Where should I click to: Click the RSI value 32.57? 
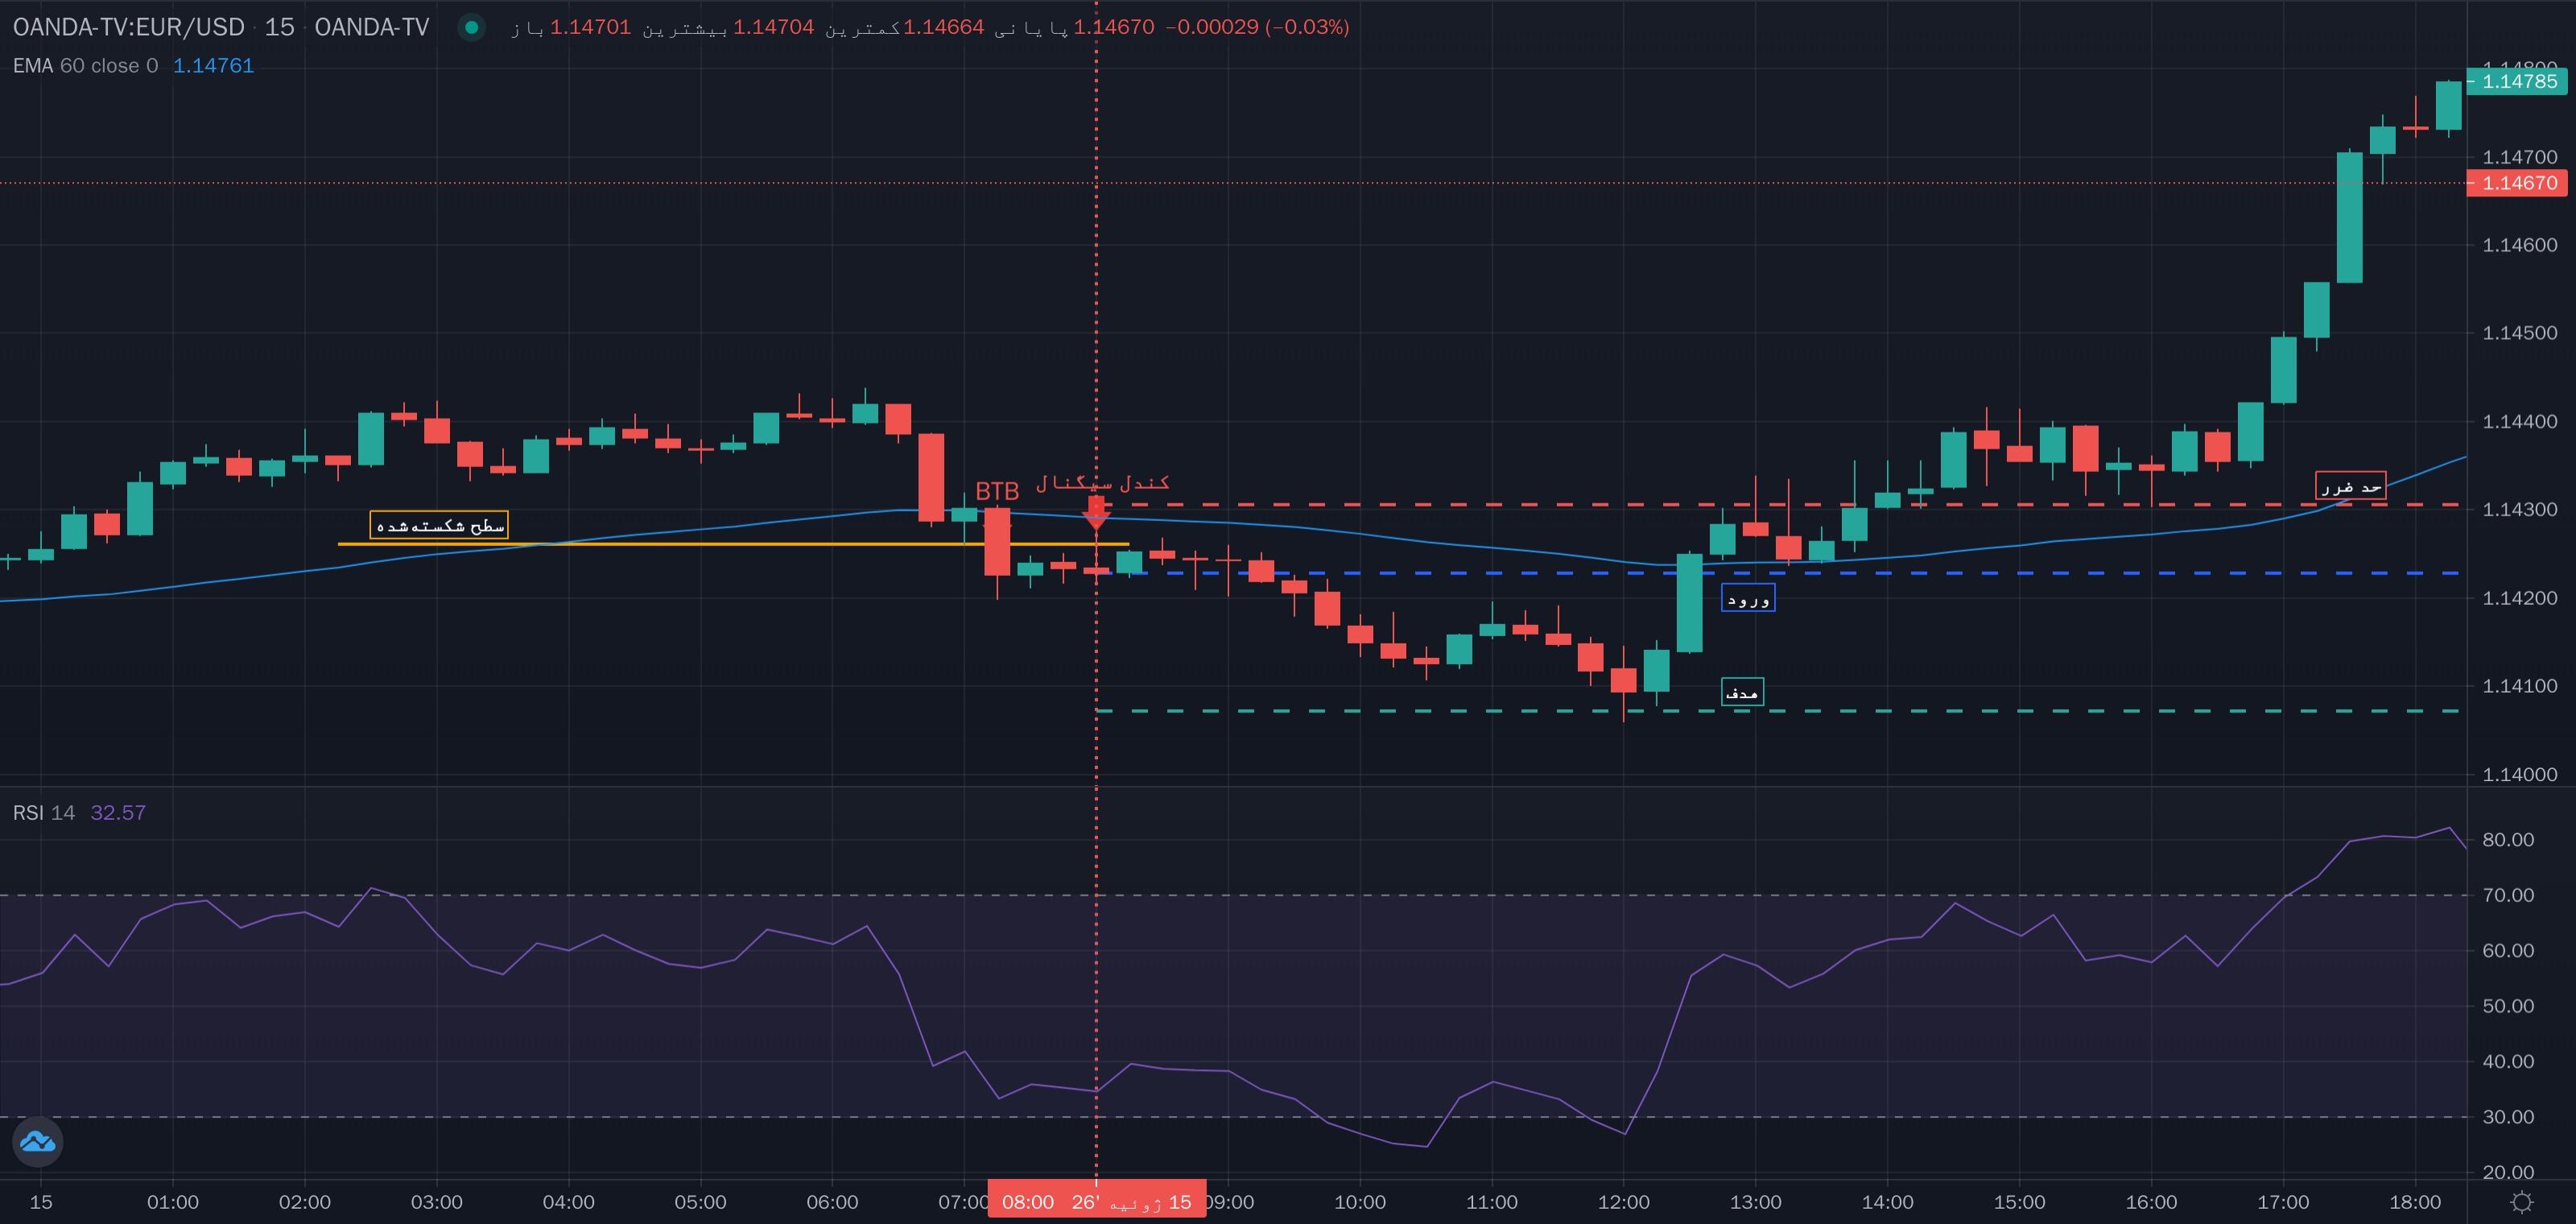click(x=118, y=813)
